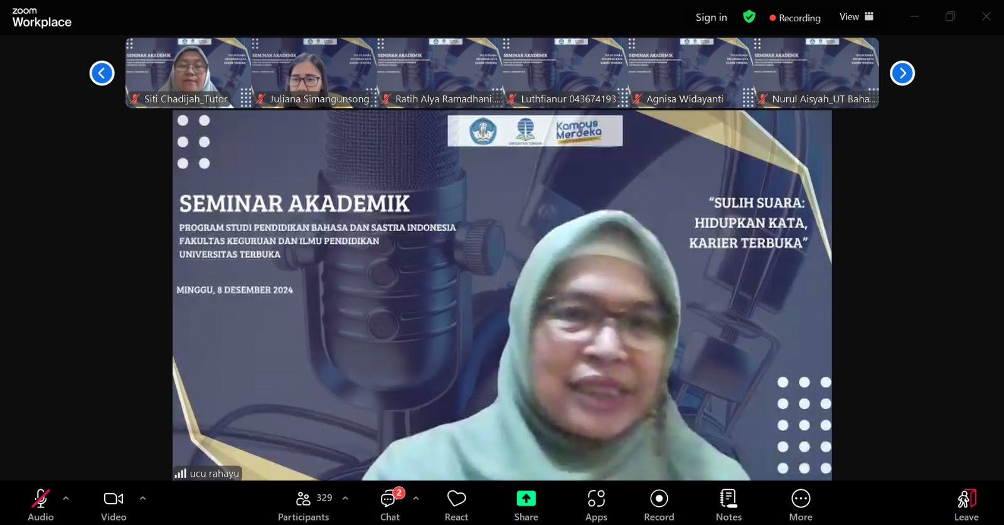Click muted mic icon beside Nurul Aisyah_UT
This screenshot has height=525, width=1004.
(763, 98)
